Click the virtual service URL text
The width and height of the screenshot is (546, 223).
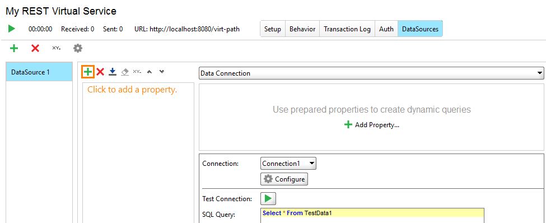187,29
